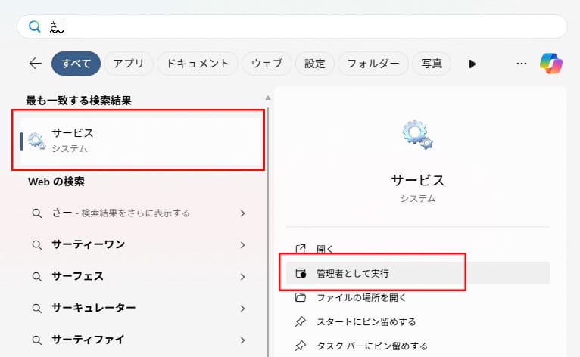This screenshot has width=580, height=357.
Task: Switch to the ドキュメント filter tab
Action: coord(198,64)
